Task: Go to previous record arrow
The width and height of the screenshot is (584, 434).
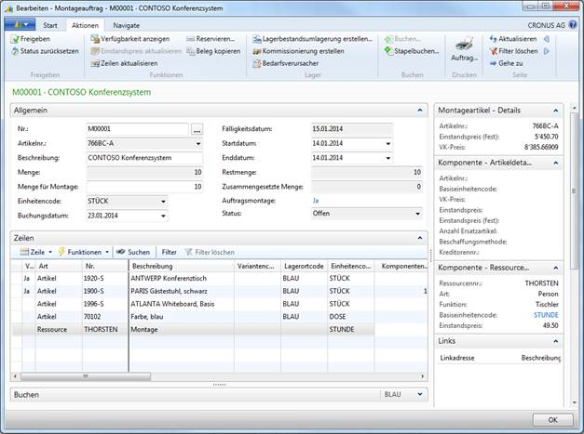Action: coord(547,39)
